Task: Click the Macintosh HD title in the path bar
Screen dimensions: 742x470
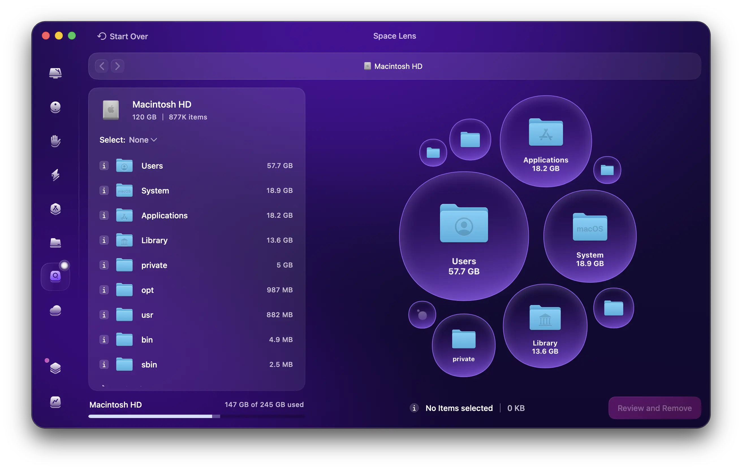Action: (x=393, y=66)
